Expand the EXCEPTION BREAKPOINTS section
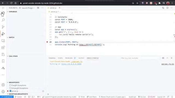The height and width of the screenshot is (98, 175). pos(17,94)
